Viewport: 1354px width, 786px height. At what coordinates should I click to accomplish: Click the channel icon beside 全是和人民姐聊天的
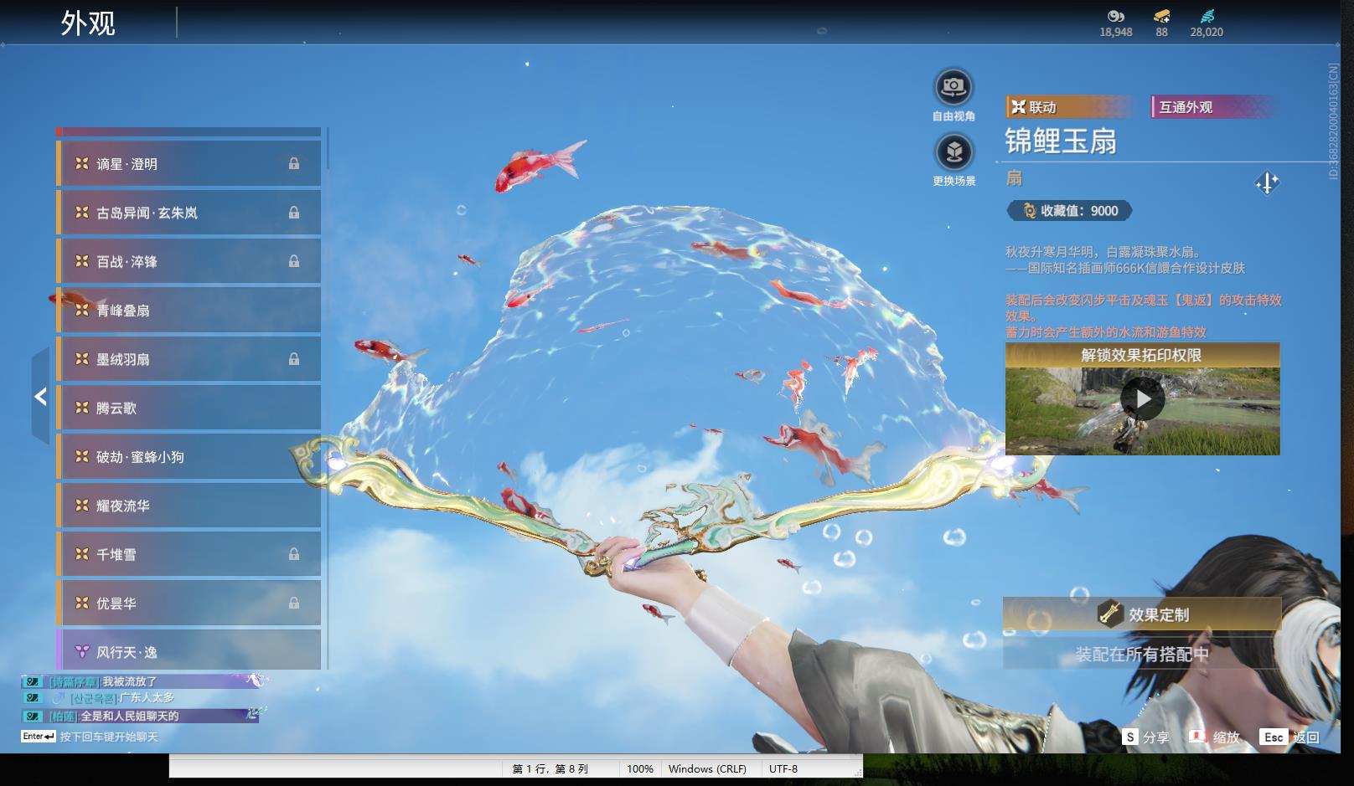point(33,716)
